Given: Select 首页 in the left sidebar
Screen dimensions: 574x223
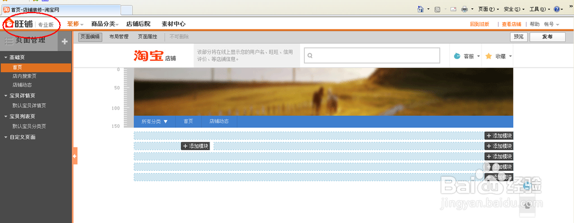Looking at the screenshot, I should [x=36, y=68].
